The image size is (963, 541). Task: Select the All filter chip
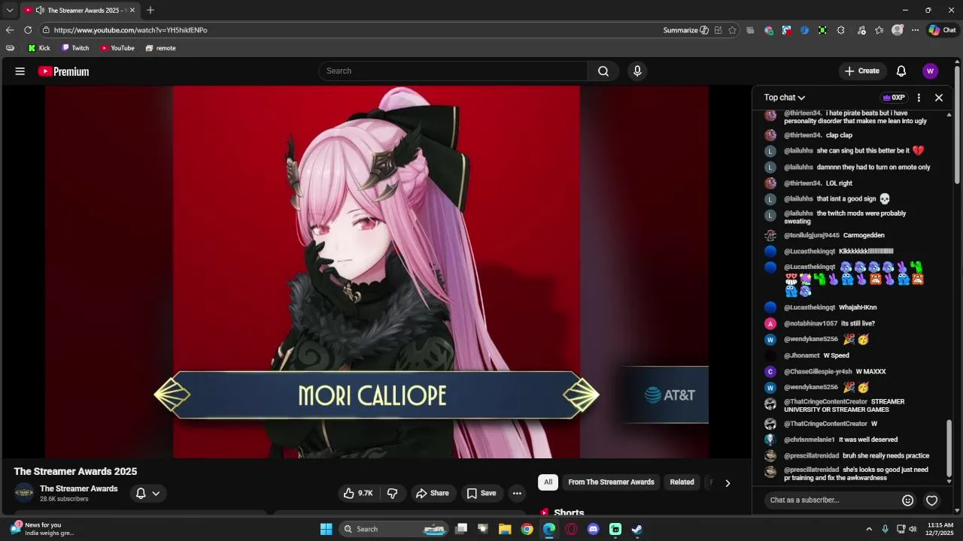pos(548,482)
